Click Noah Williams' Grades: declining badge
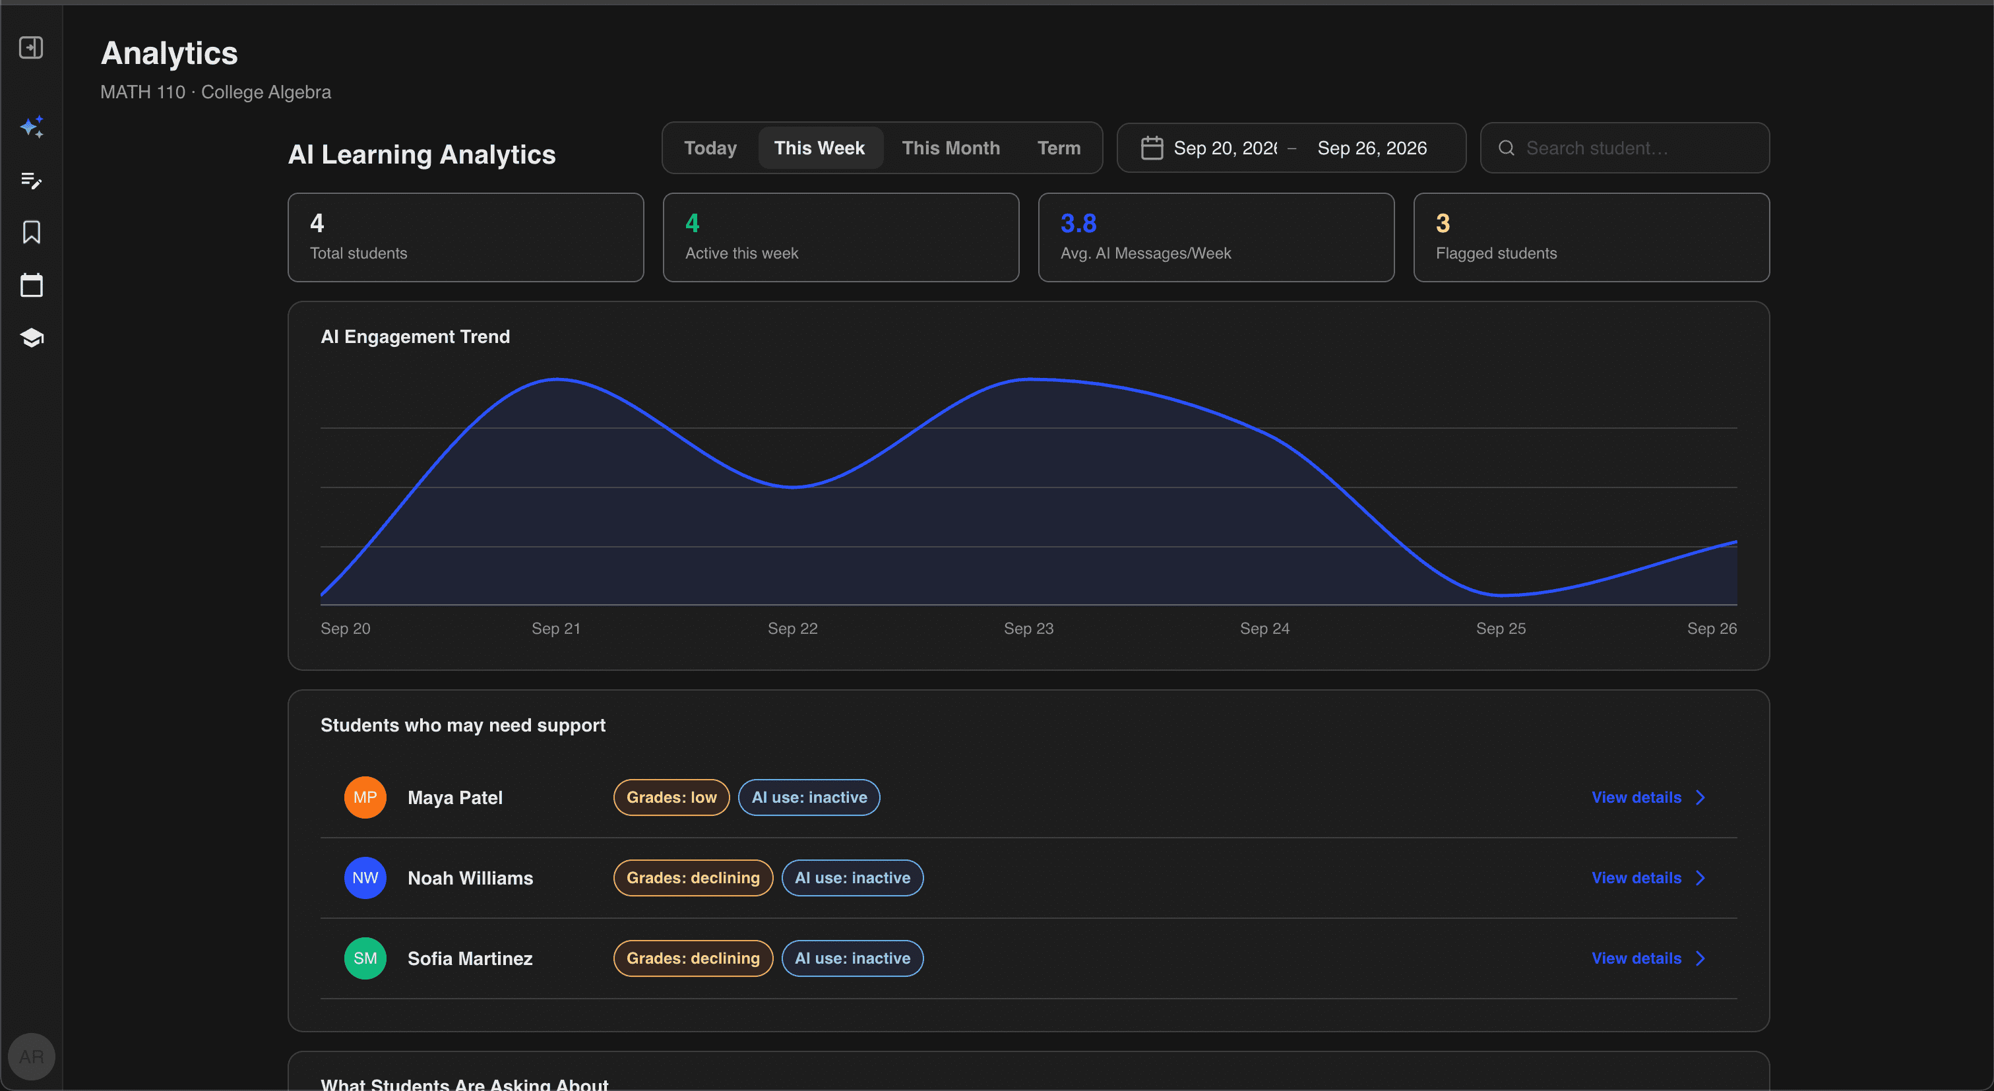This screenshot has height=1091, width=1994. pos(693,878)
